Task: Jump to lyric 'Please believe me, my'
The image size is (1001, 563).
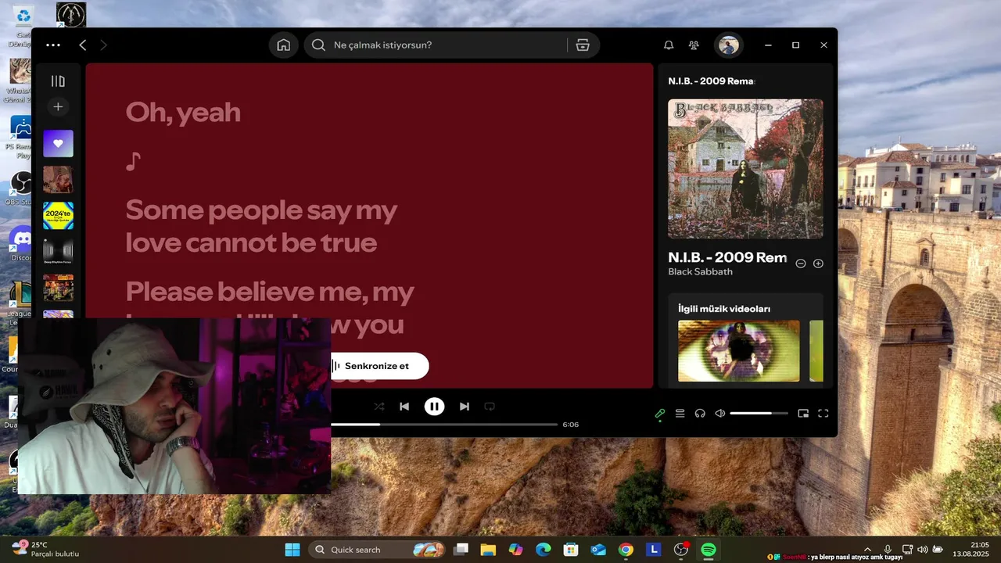Action: (270, 292)
